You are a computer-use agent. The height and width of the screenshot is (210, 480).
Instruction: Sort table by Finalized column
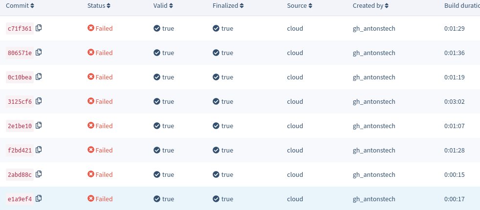(x=228, y=5)
